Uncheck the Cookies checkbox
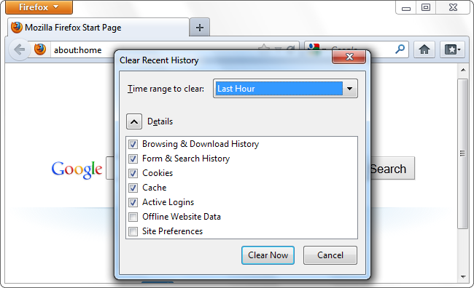This screenshot has width=474, height=288. click(133, 173)
